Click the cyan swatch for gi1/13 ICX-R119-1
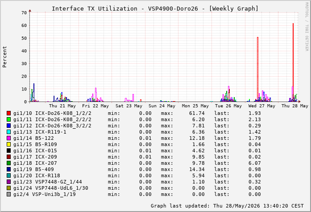Screen dimensions: 311x212 point(8,132)
